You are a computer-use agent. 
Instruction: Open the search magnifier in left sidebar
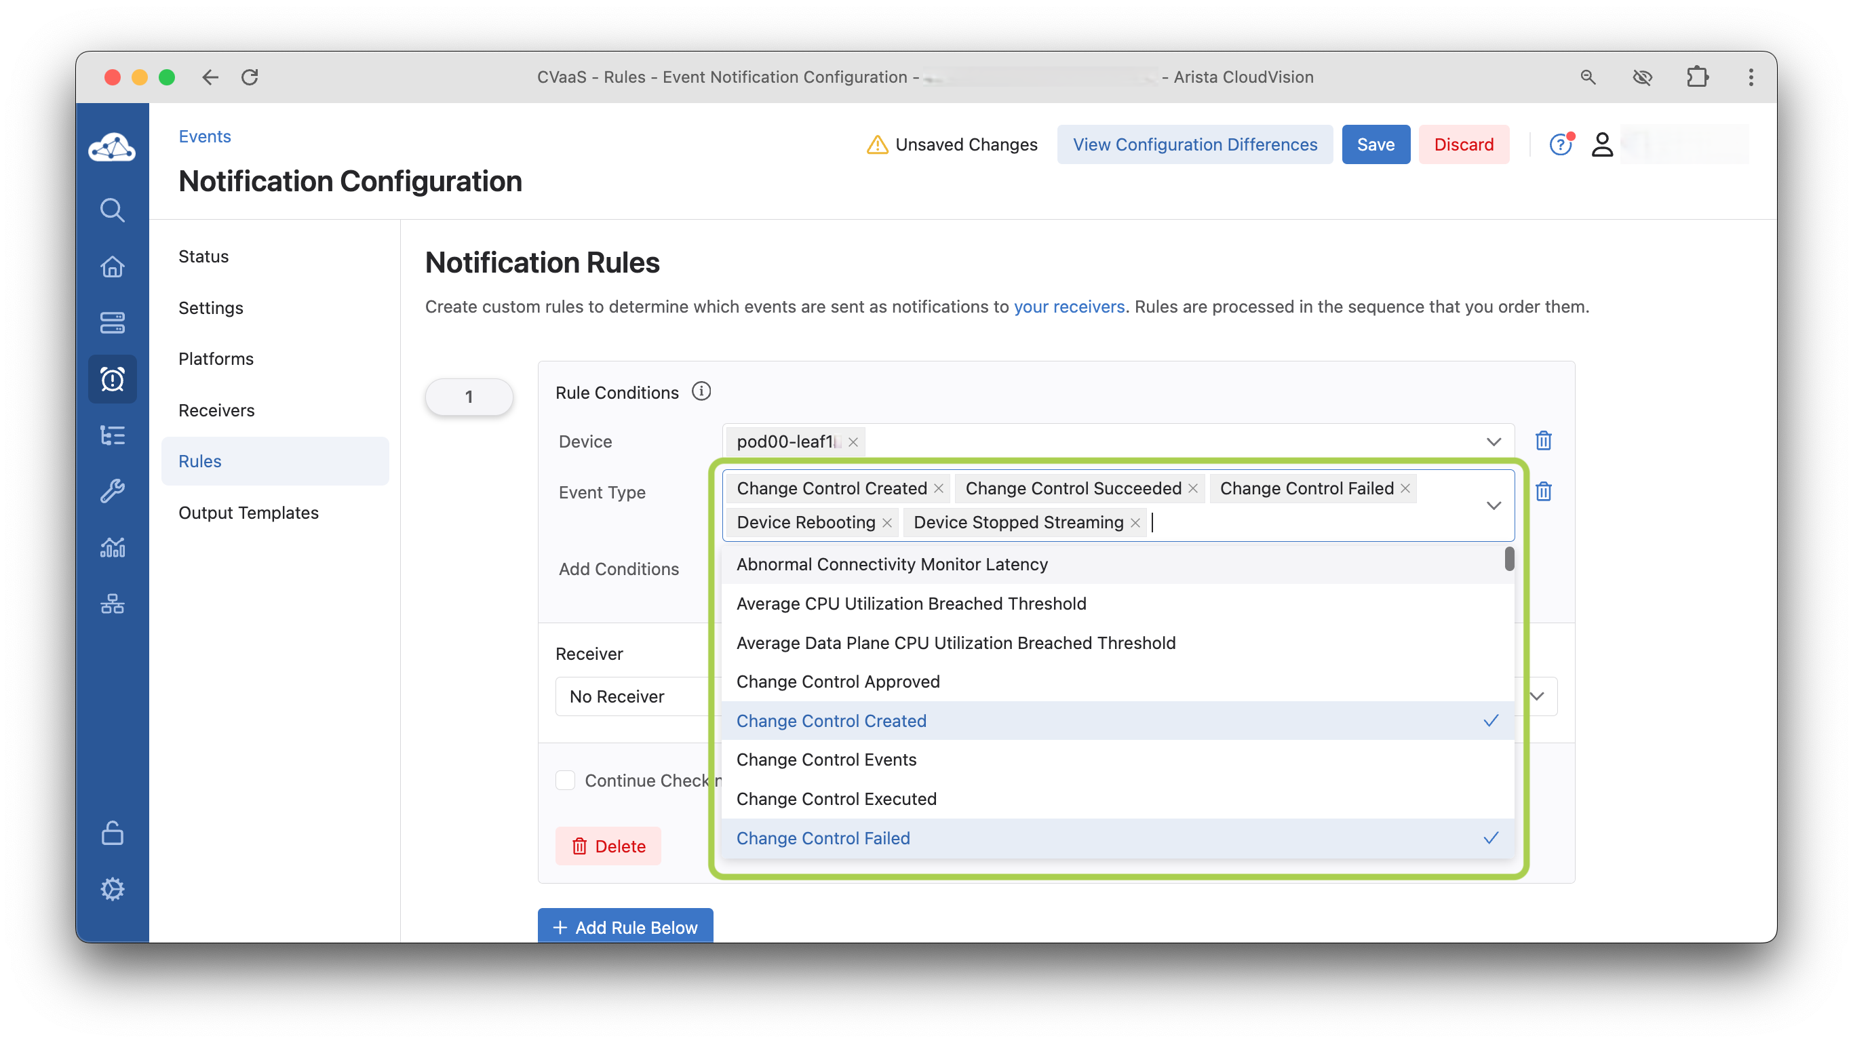tap(112, 210)
